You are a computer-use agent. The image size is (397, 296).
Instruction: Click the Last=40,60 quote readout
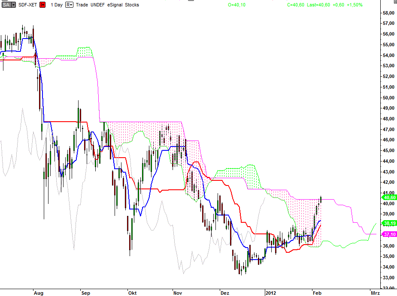(x=320, y=5)
